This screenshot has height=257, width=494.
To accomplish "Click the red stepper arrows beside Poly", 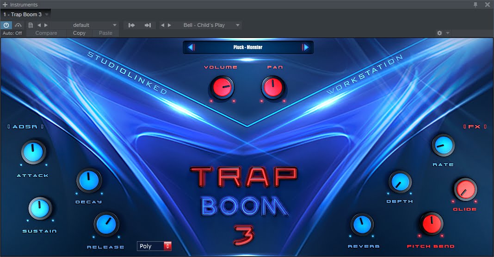I will pyautogui.click(x=167, y=246).
